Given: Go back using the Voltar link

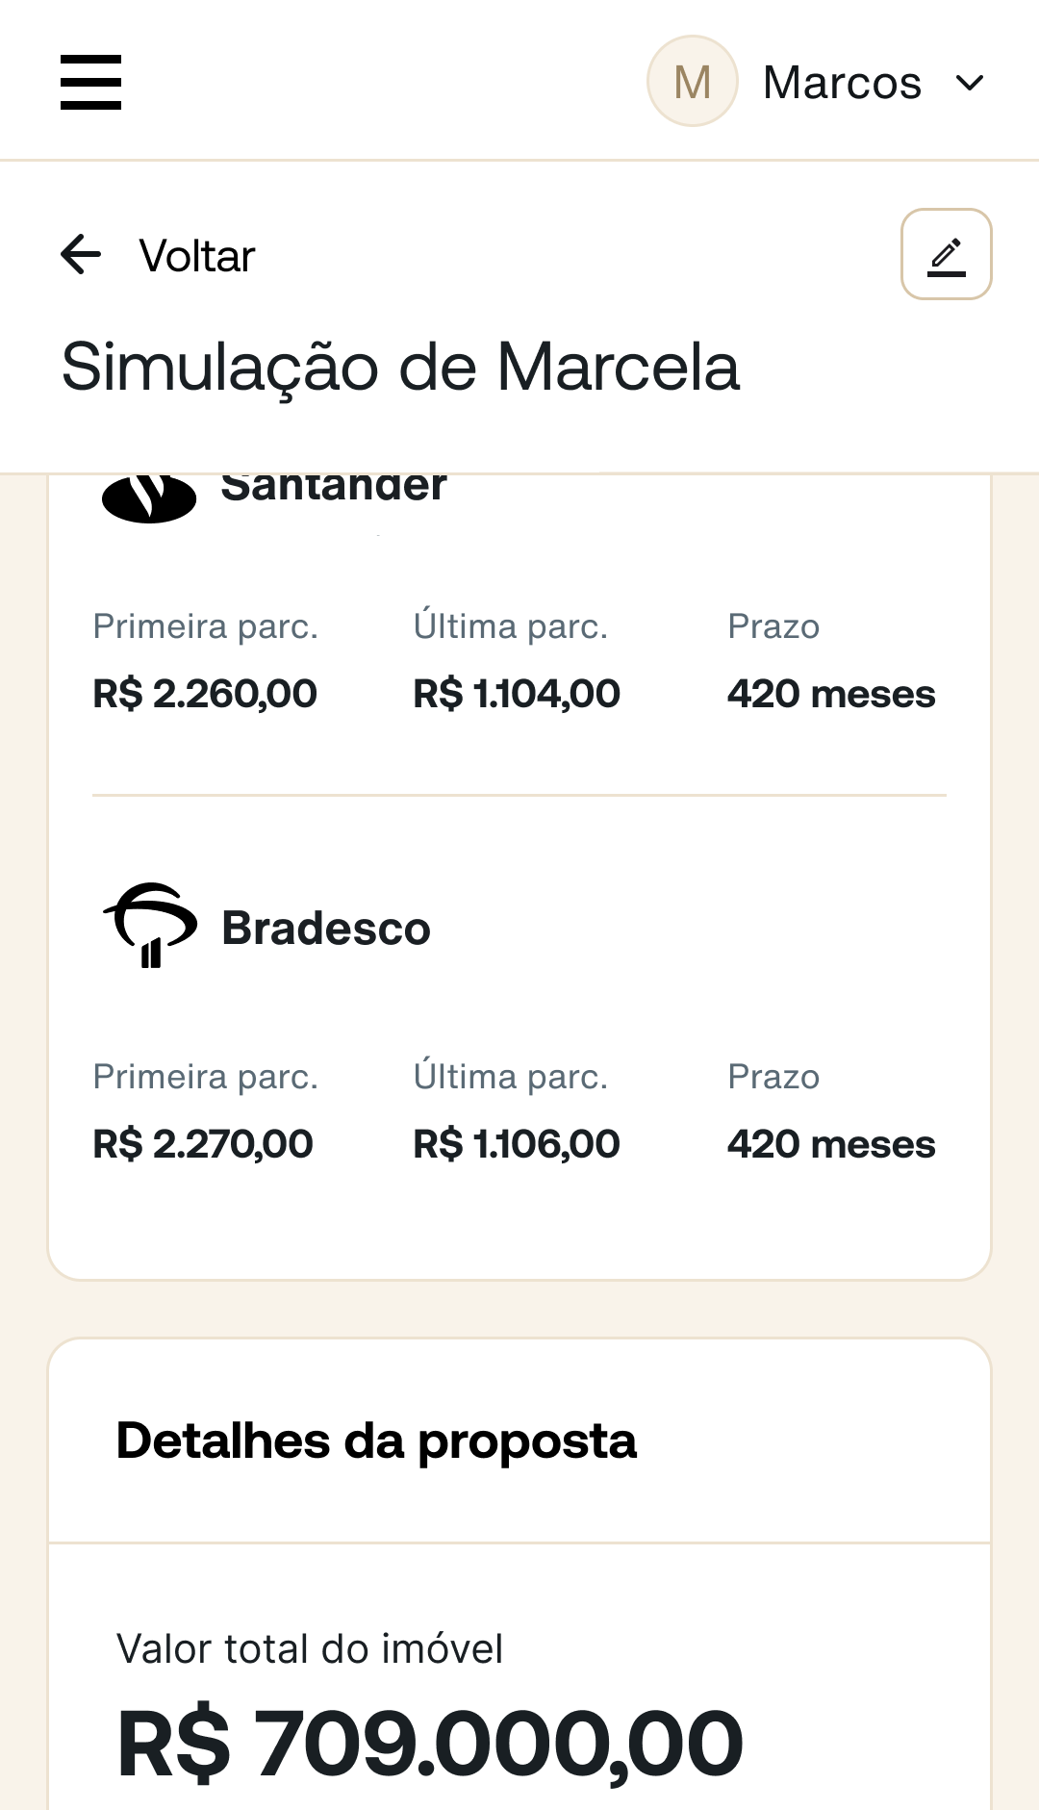Looking at the screenshot, I should click(196, 256).
